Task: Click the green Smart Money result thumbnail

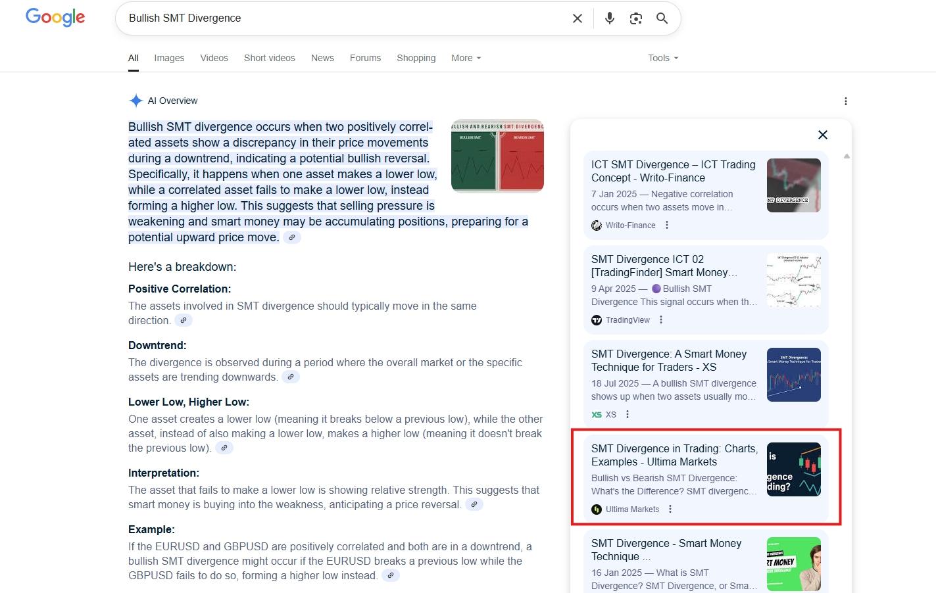Action: pos(794,564)
